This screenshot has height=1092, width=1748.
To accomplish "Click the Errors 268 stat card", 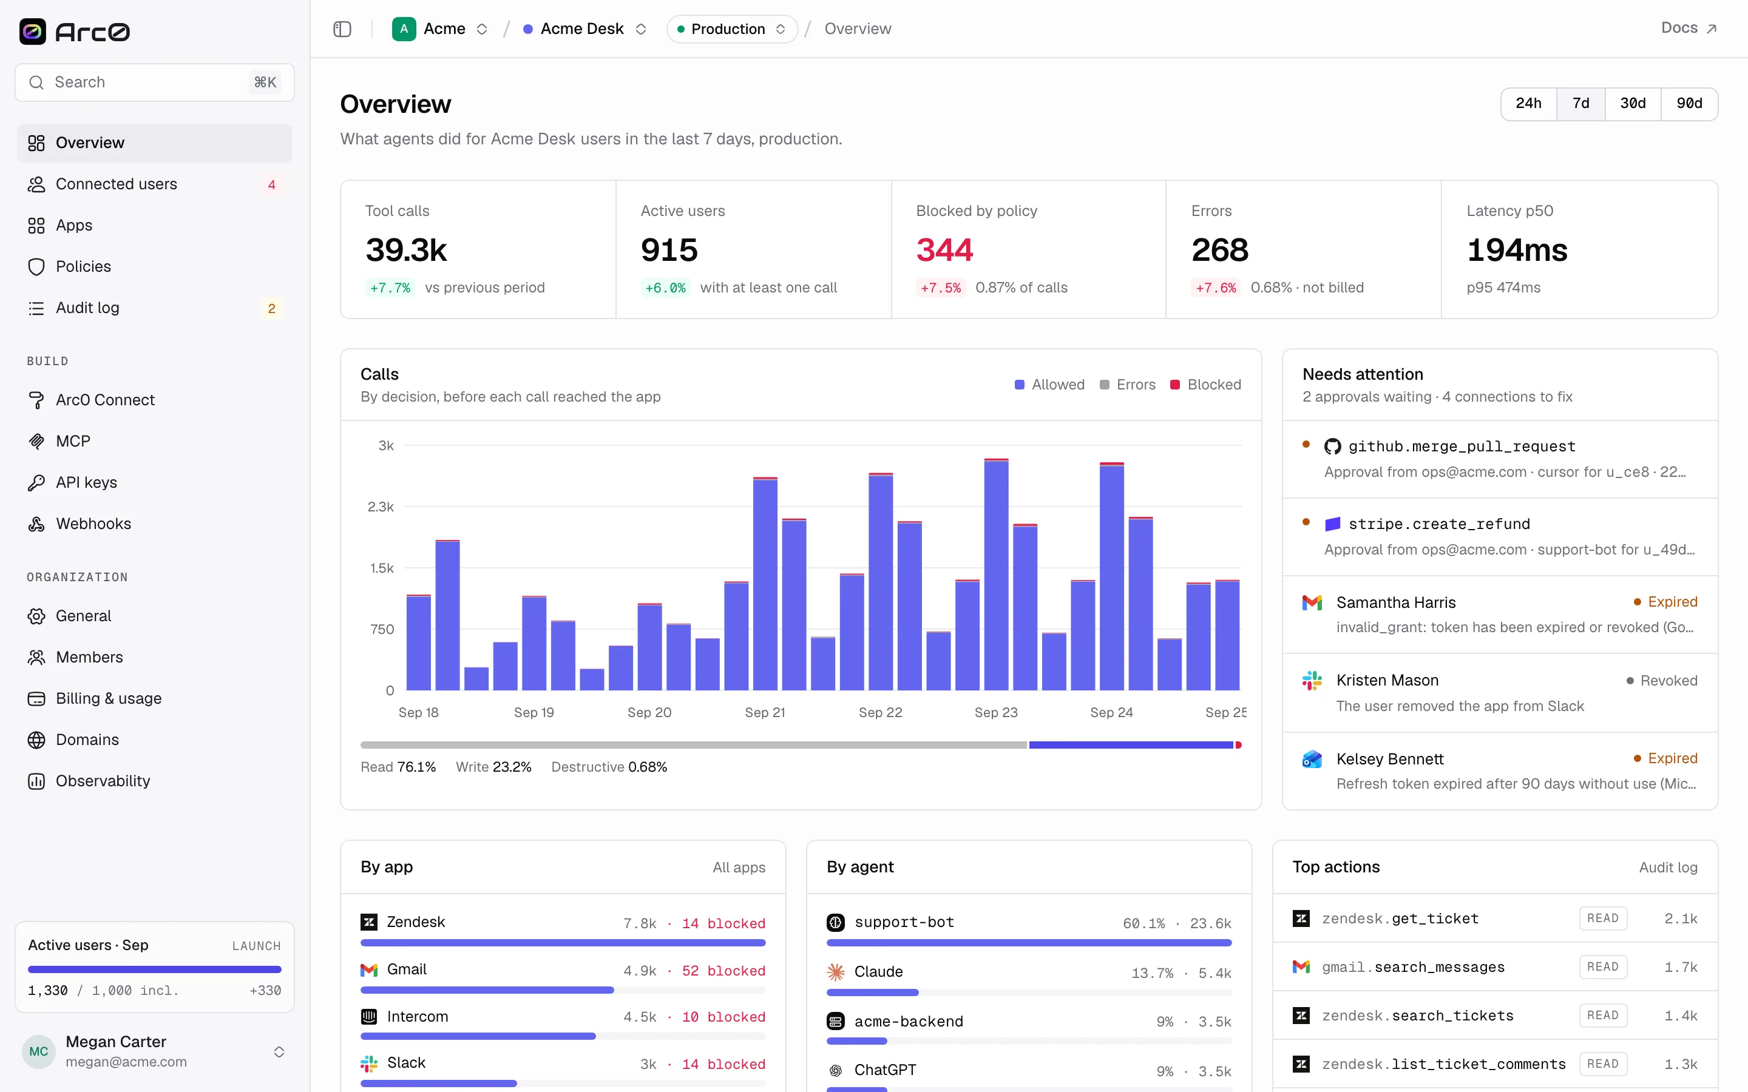I will click(x=1304, y=249).
